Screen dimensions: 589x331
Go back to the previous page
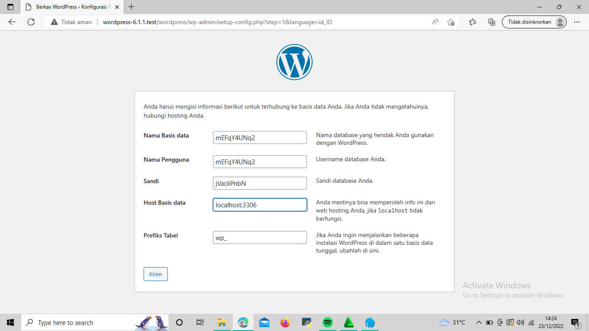coord(12,22)
